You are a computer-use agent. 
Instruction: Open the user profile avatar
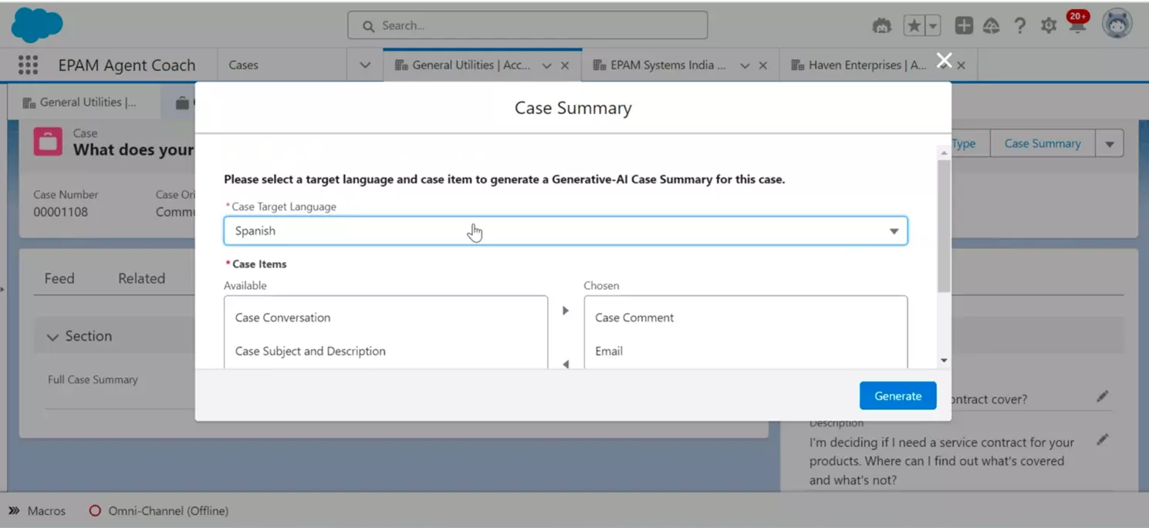click(1117, 24)
